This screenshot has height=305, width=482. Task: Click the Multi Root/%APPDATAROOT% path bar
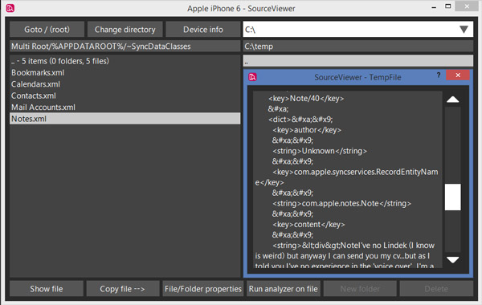(125, 47)
